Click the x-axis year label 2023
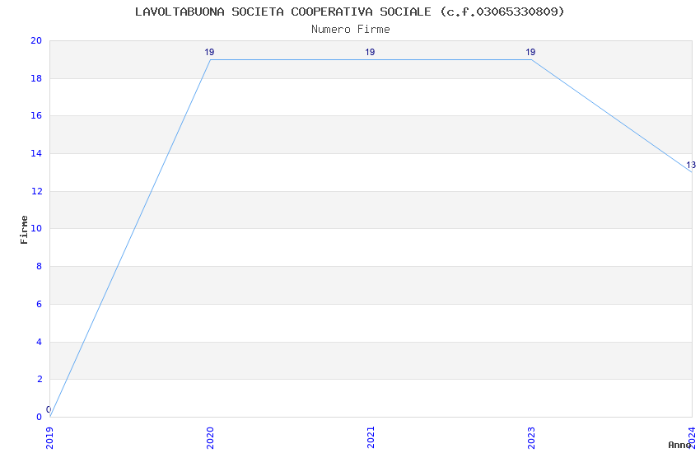Screen dimensions: 700x453 [531, 438]
